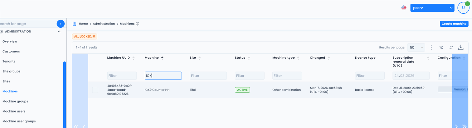This screenshot has width=472, height=128.
Task: Sort by Site column
Action: (200, 58)
